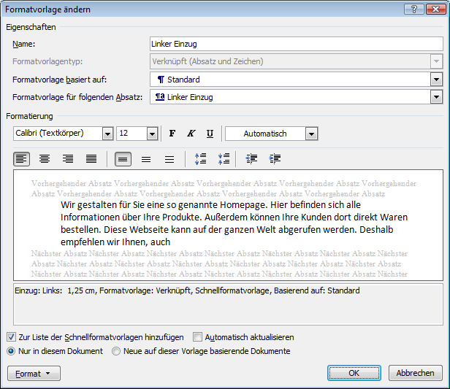Image resolution: width=450 pixels, height=389 pixels.
Task: Toggle Italic (K) formatting
Action: point(191,134)
